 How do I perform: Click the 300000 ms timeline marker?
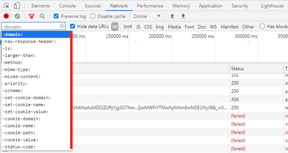point(246,36)
